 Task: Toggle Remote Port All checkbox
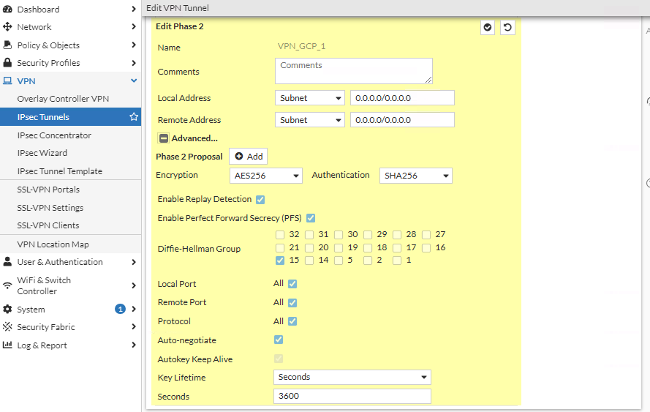click(292, 303)
